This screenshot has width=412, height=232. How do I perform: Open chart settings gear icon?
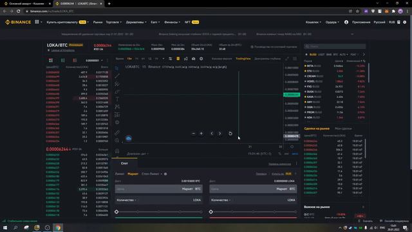click(x=201, y=59)
